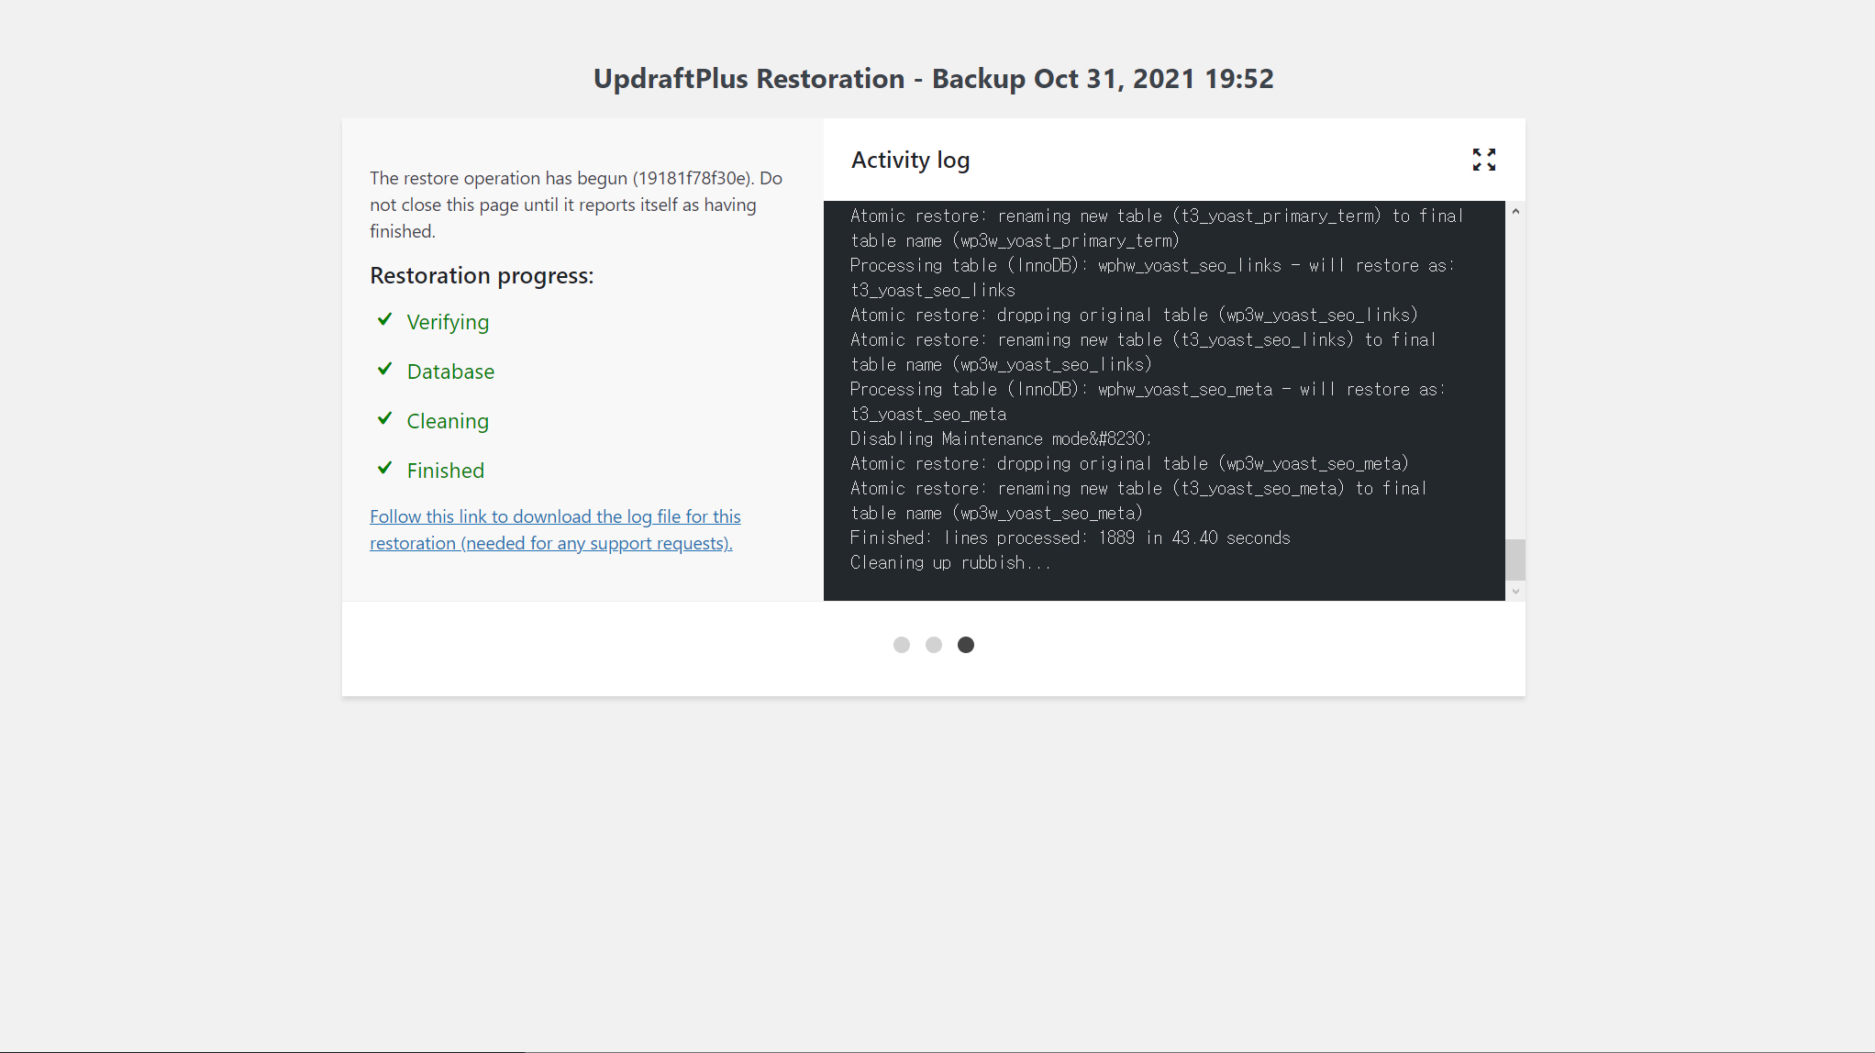Click the green checkmark beside Cleaning
Image resolution: width=1875 pixels, height=1053 pixels.
click(385, 419)
